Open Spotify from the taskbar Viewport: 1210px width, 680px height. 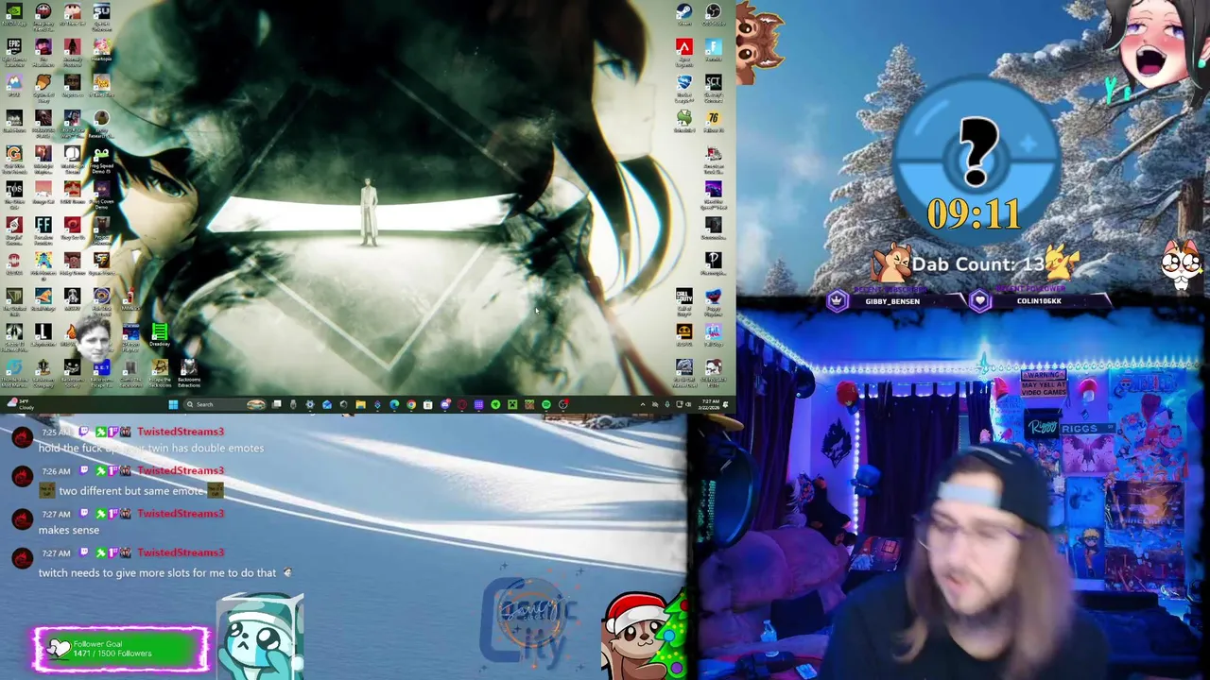pyautogui.click(x=545, y=404)
